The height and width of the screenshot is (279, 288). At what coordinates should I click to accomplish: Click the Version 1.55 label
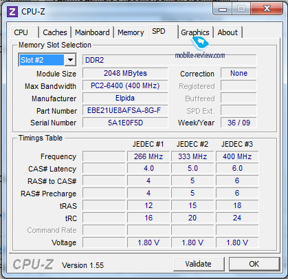[x=82, y=265]
